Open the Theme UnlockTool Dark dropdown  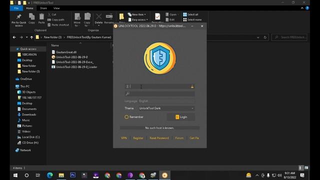point(166,108)
